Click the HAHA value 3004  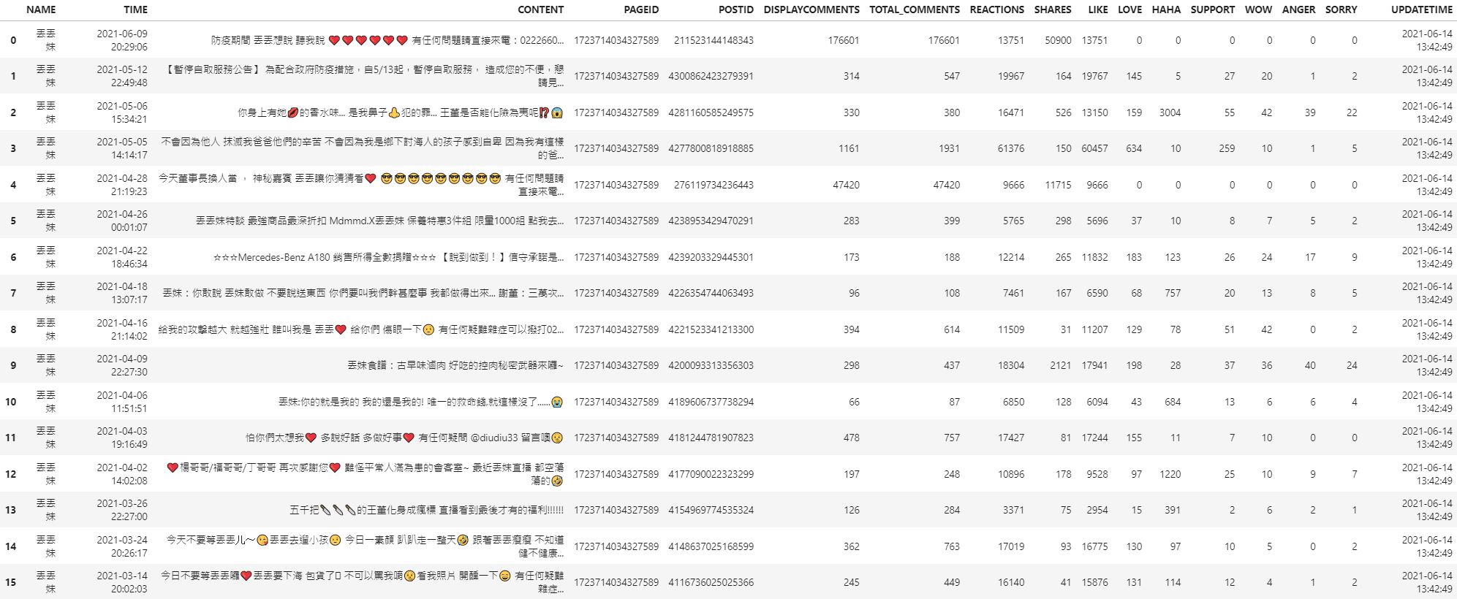coord(1170,112)
